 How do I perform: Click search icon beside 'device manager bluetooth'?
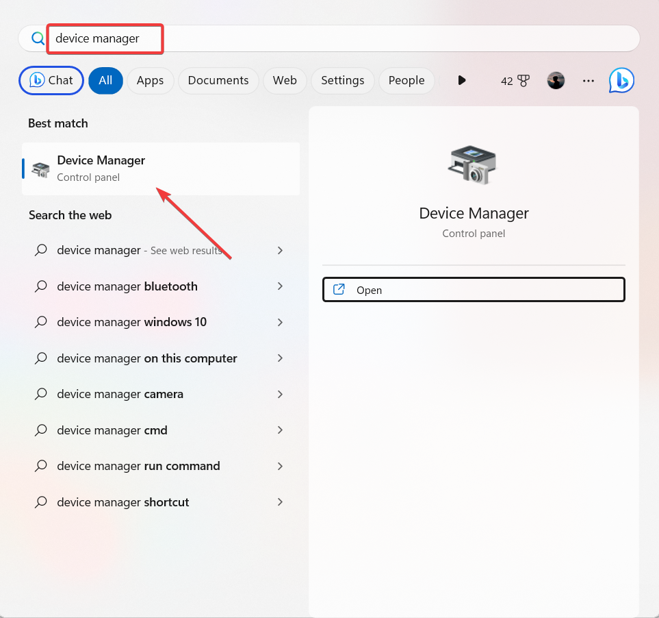(x=41, y=286)
